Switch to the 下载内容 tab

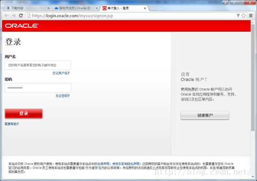(x=27, y=8)
